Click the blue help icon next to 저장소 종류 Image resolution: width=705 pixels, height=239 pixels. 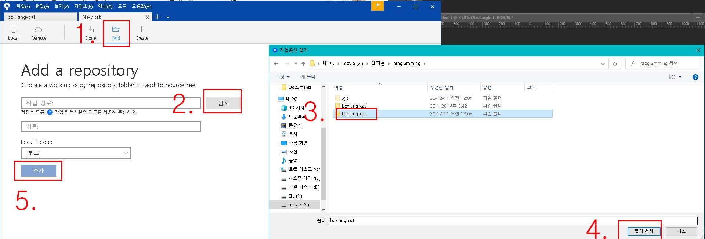(x=50, y=112)
